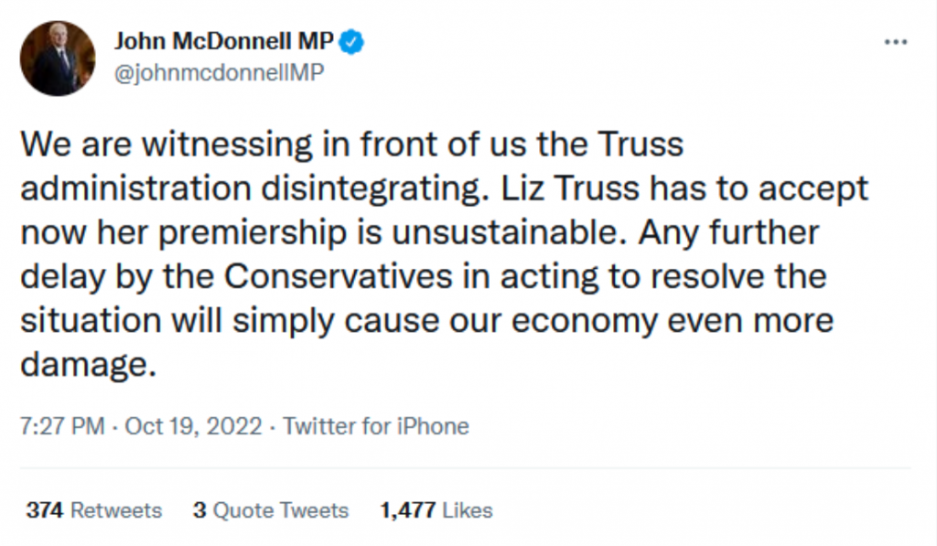Click the 7:27 PM timestamp

tap(59, 426)
